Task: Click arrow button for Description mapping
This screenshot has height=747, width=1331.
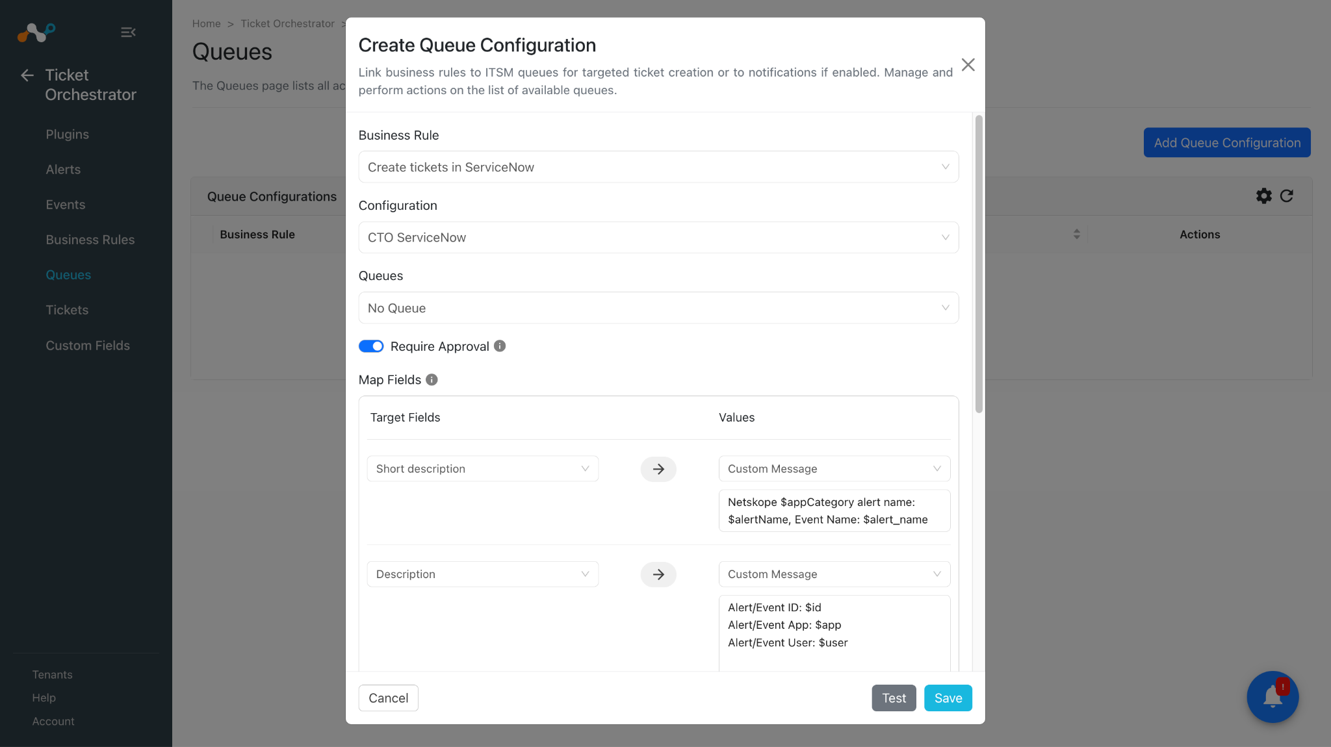Action: tap(658, 574)
